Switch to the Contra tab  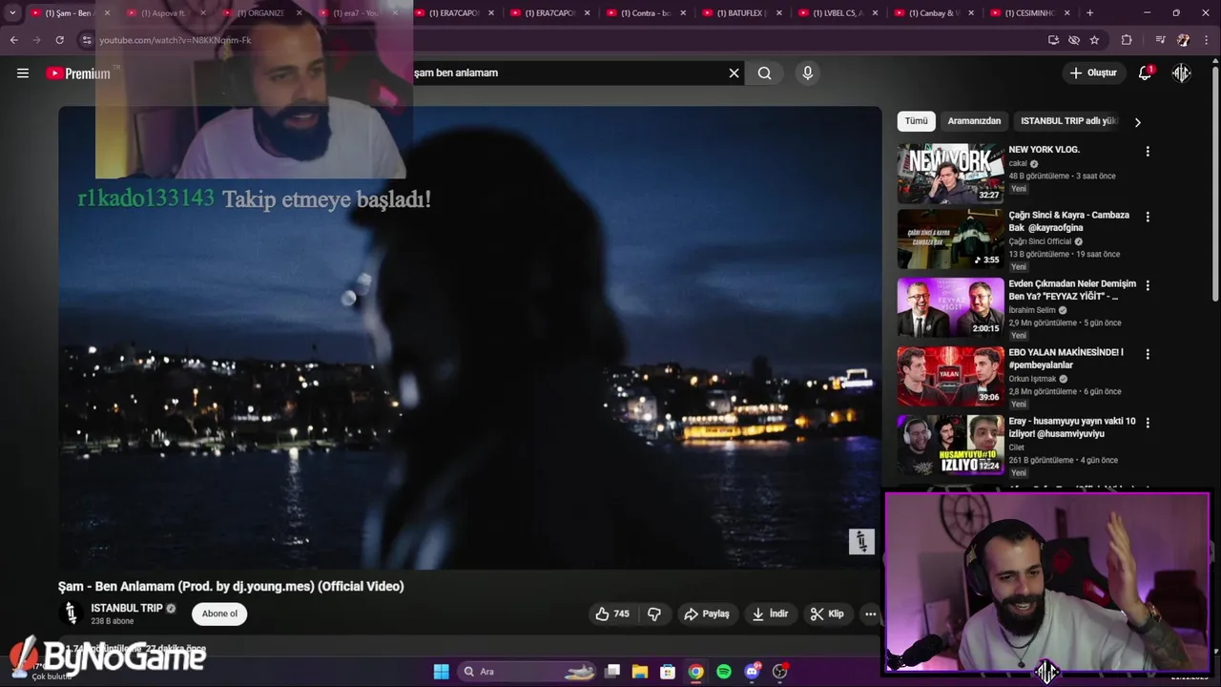(x=647, y=13)
